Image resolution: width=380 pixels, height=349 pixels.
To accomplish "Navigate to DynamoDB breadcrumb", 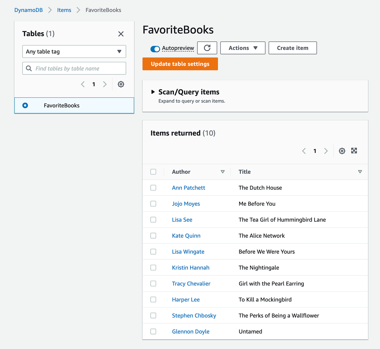I will pos(28,10).
